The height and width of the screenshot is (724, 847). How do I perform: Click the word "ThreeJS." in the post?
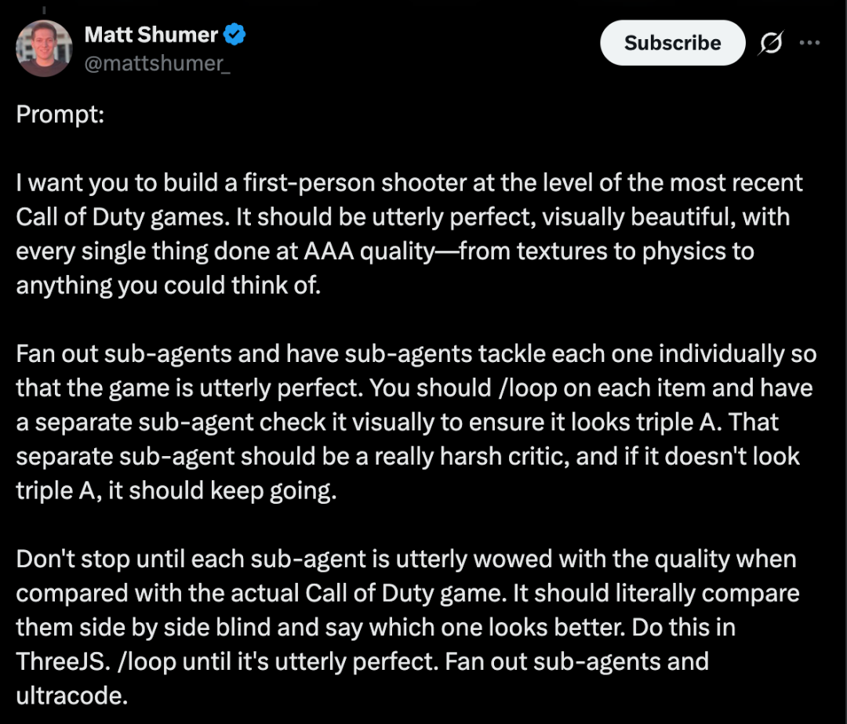[x=64, y=661]
